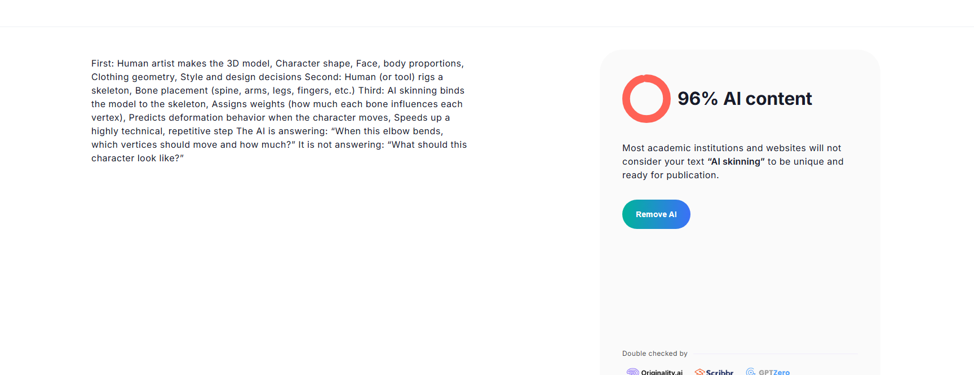Click the "Most academic institutions" message
Image resolution: width=974 pixels, height=375 pixels.
click(x=733, y=161)
